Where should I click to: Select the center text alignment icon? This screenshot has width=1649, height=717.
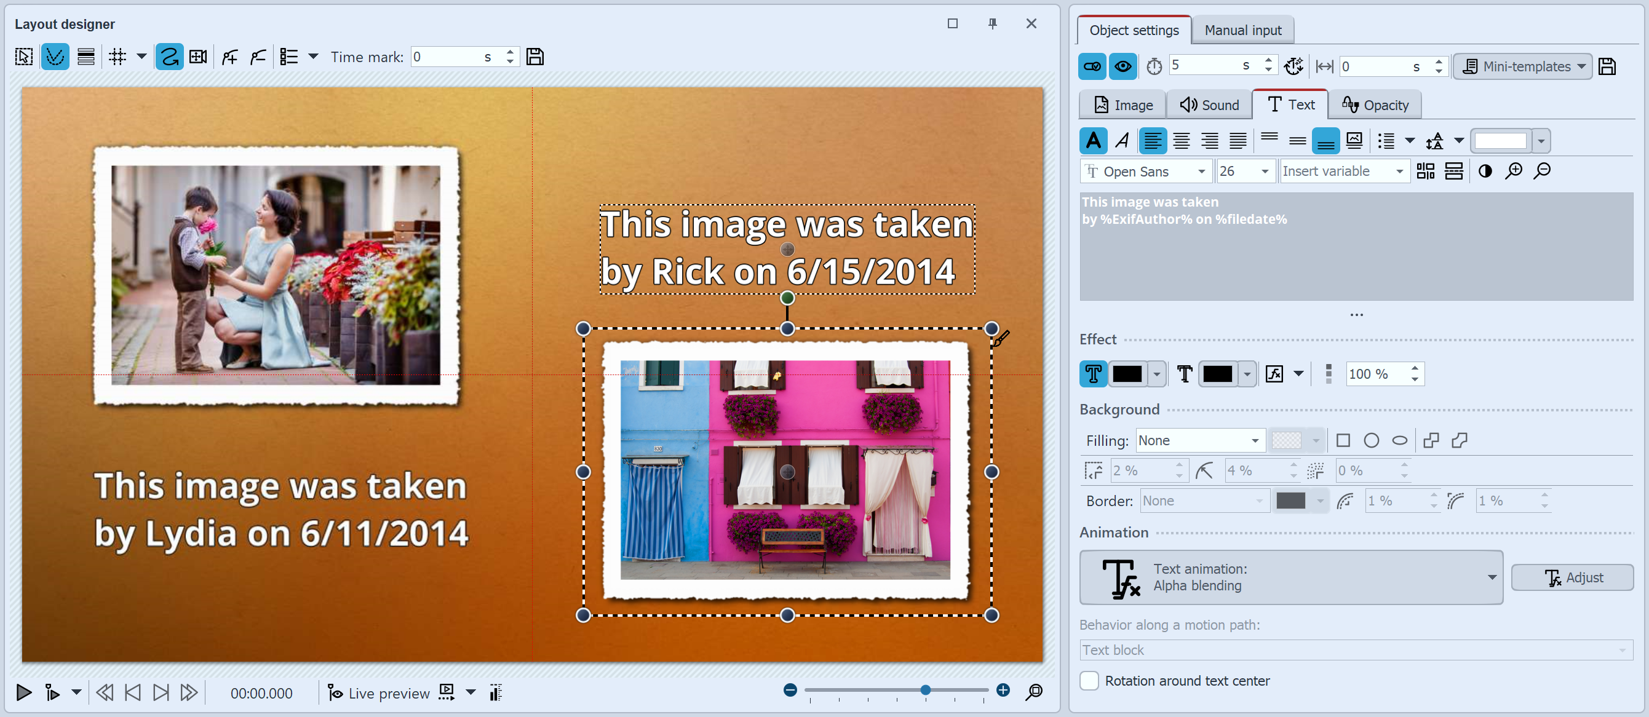point(1179,141)
